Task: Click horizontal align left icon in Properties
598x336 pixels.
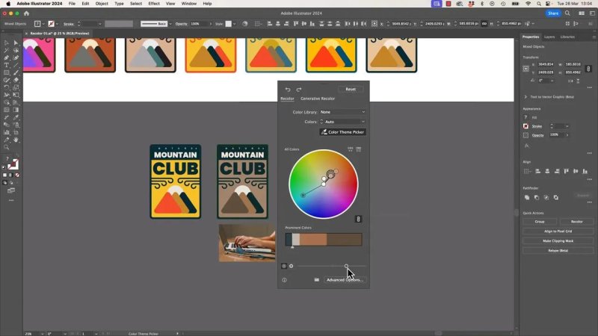Action: pos(537,172)
